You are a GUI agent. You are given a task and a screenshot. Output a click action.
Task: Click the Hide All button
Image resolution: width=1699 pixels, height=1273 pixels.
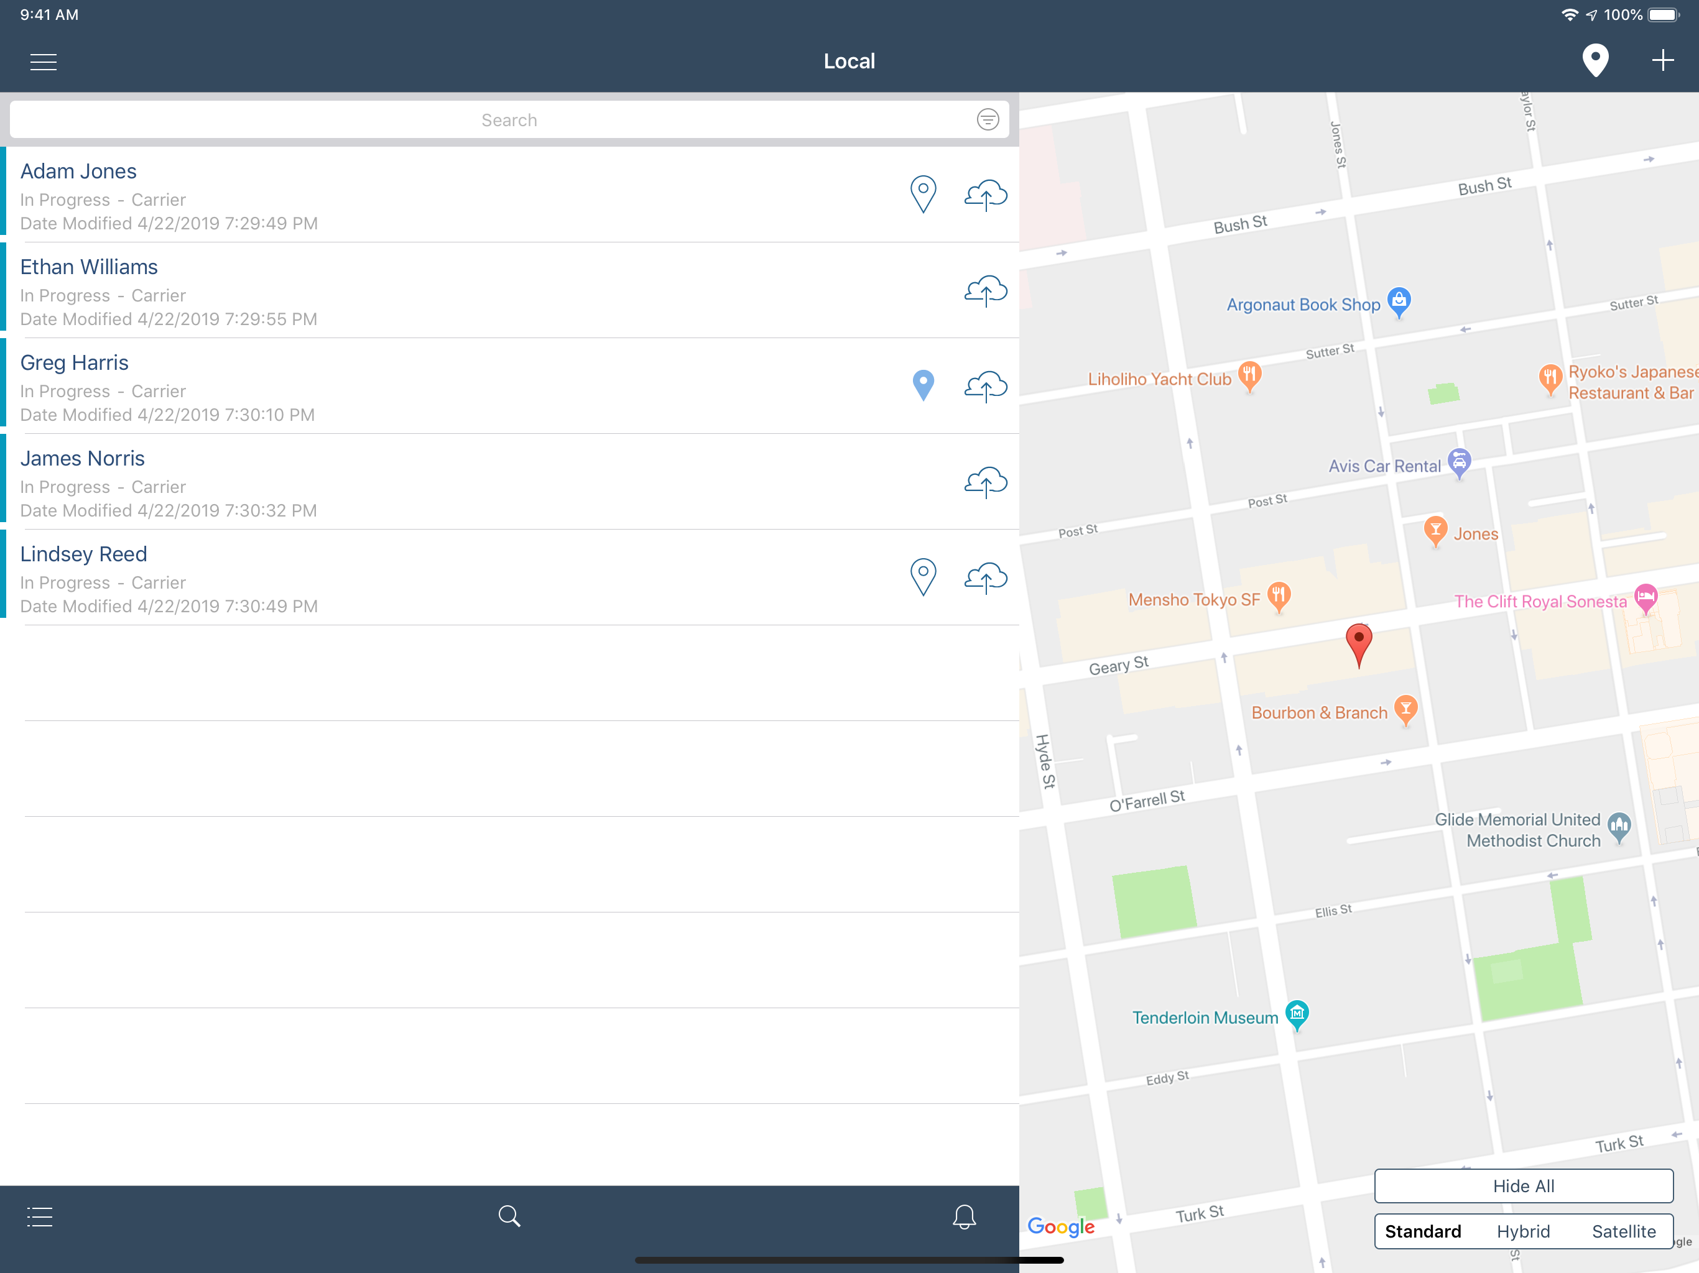coord(1523,1186)
